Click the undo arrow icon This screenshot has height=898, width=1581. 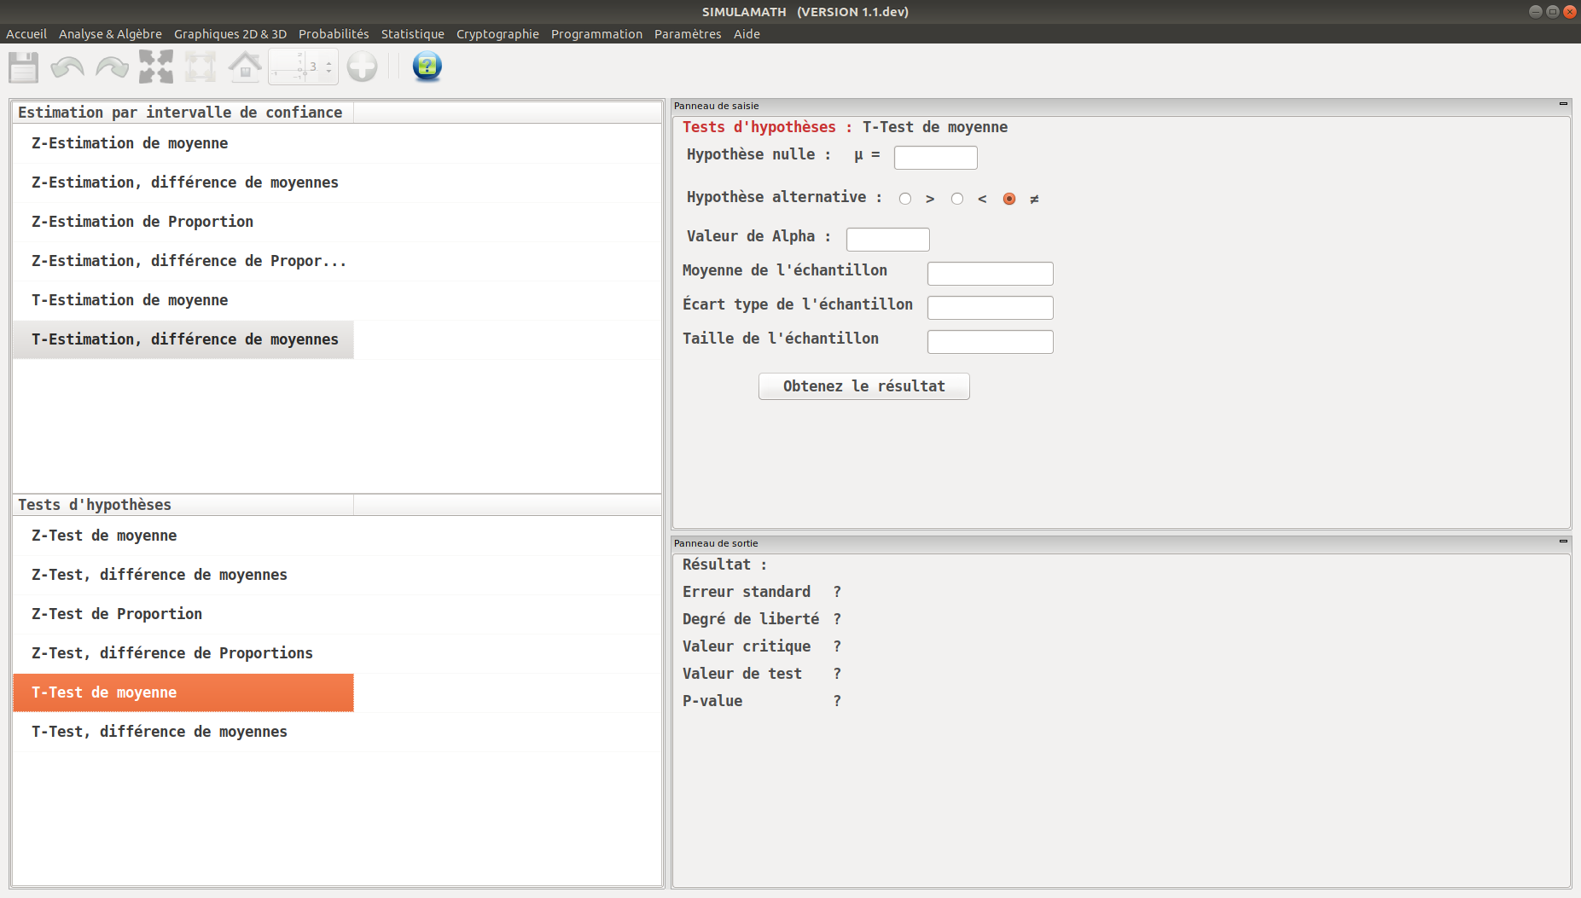[x=67, y=67]
